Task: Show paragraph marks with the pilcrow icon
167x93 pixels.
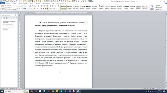Action: tap(58, 6)
